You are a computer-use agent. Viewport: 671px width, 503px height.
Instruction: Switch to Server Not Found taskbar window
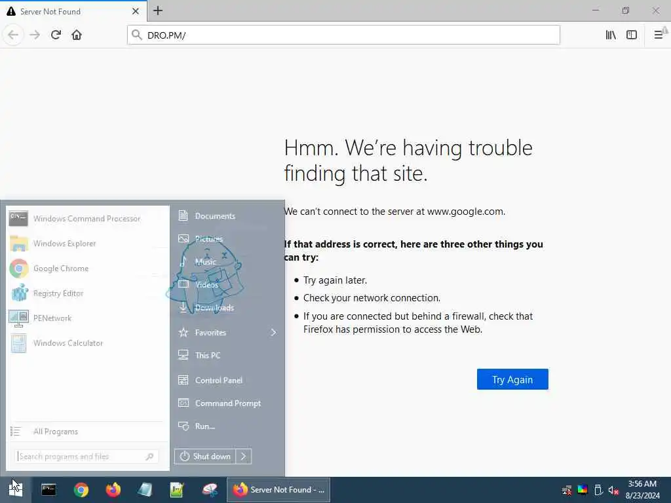[278, 490]
